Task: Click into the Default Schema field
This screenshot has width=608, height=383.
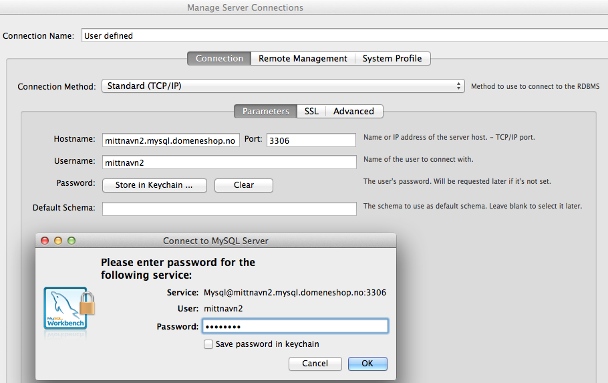Action: pos(229,209)
